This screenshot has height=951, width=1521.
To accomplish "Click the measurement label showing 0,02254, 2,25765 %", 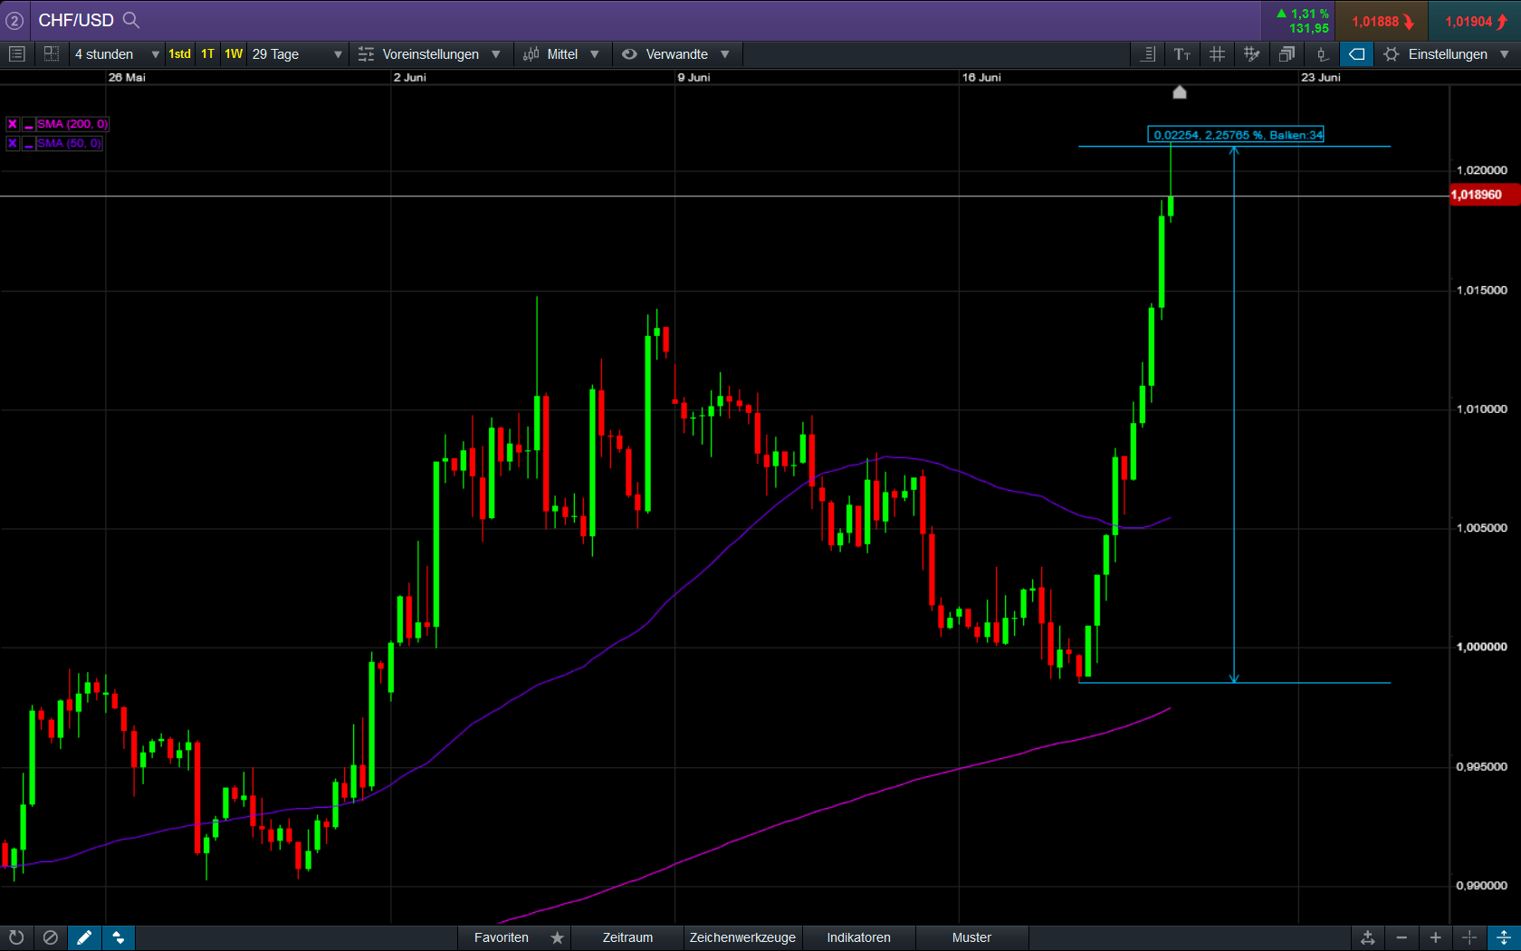I will [x=1236, y=135].
